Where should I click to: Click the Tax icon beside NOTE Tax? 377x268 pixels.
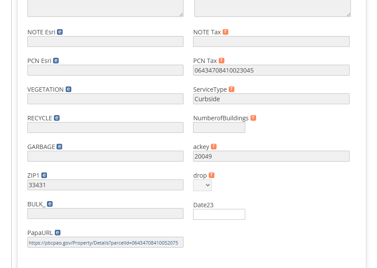tap(225, 32)
